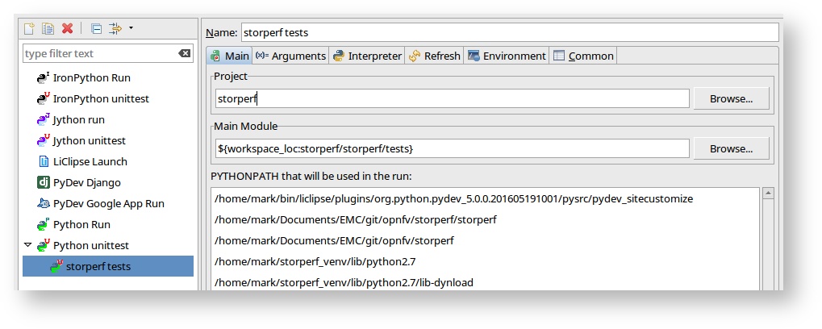822x329 pixels.
Task: Click the PYTHONPATH list scrollbar up arrow
Action: [767, 194]
